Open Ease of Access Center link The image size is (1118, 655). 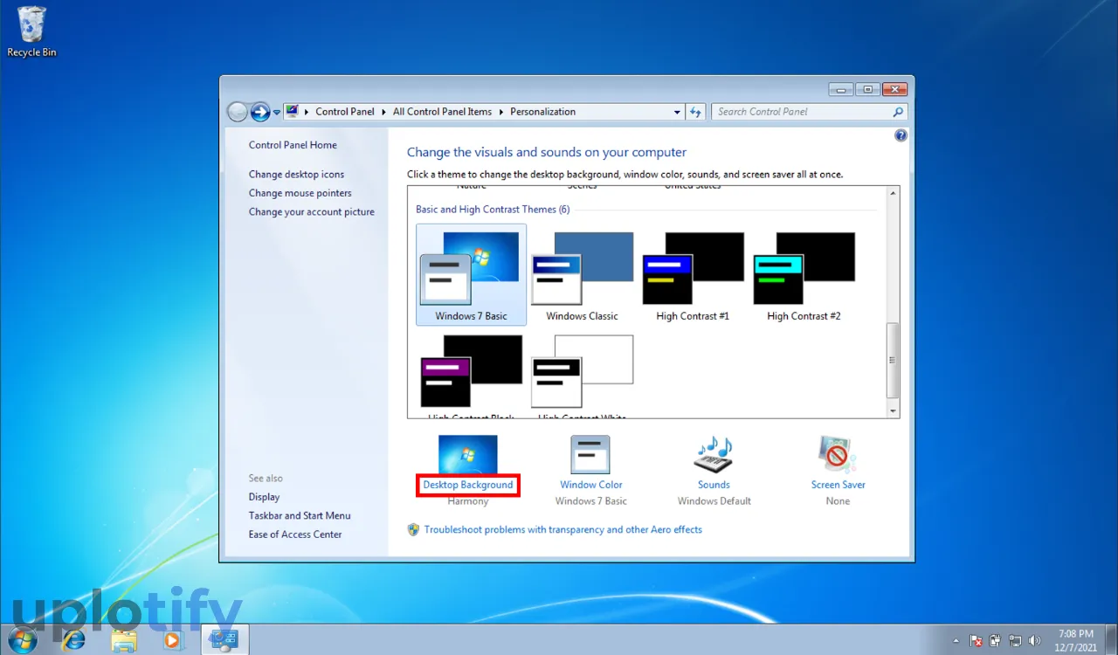coord(295,534)
